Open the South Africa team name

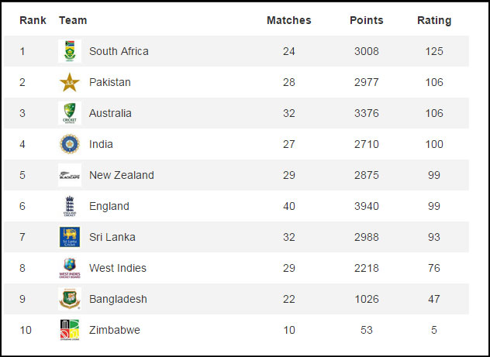[119, 51]
